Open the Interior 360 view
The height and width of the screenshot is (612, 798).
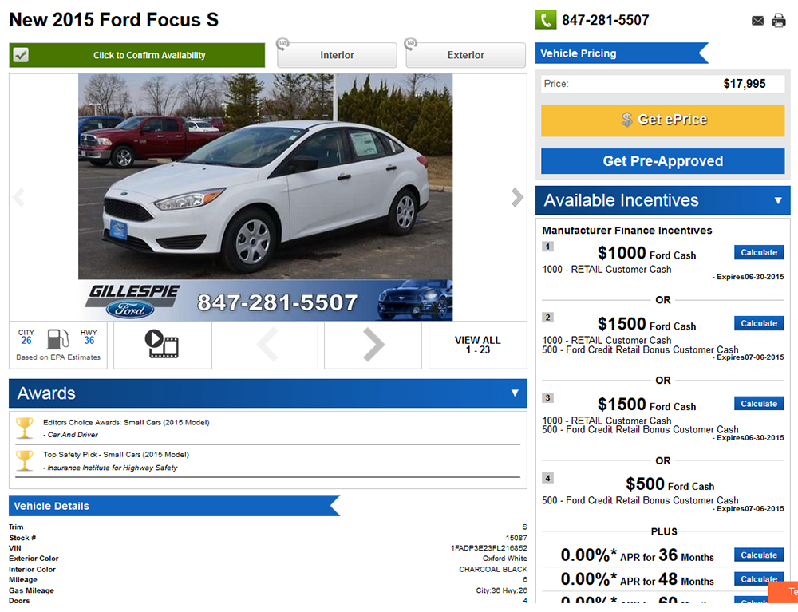(x=337, y=55)
